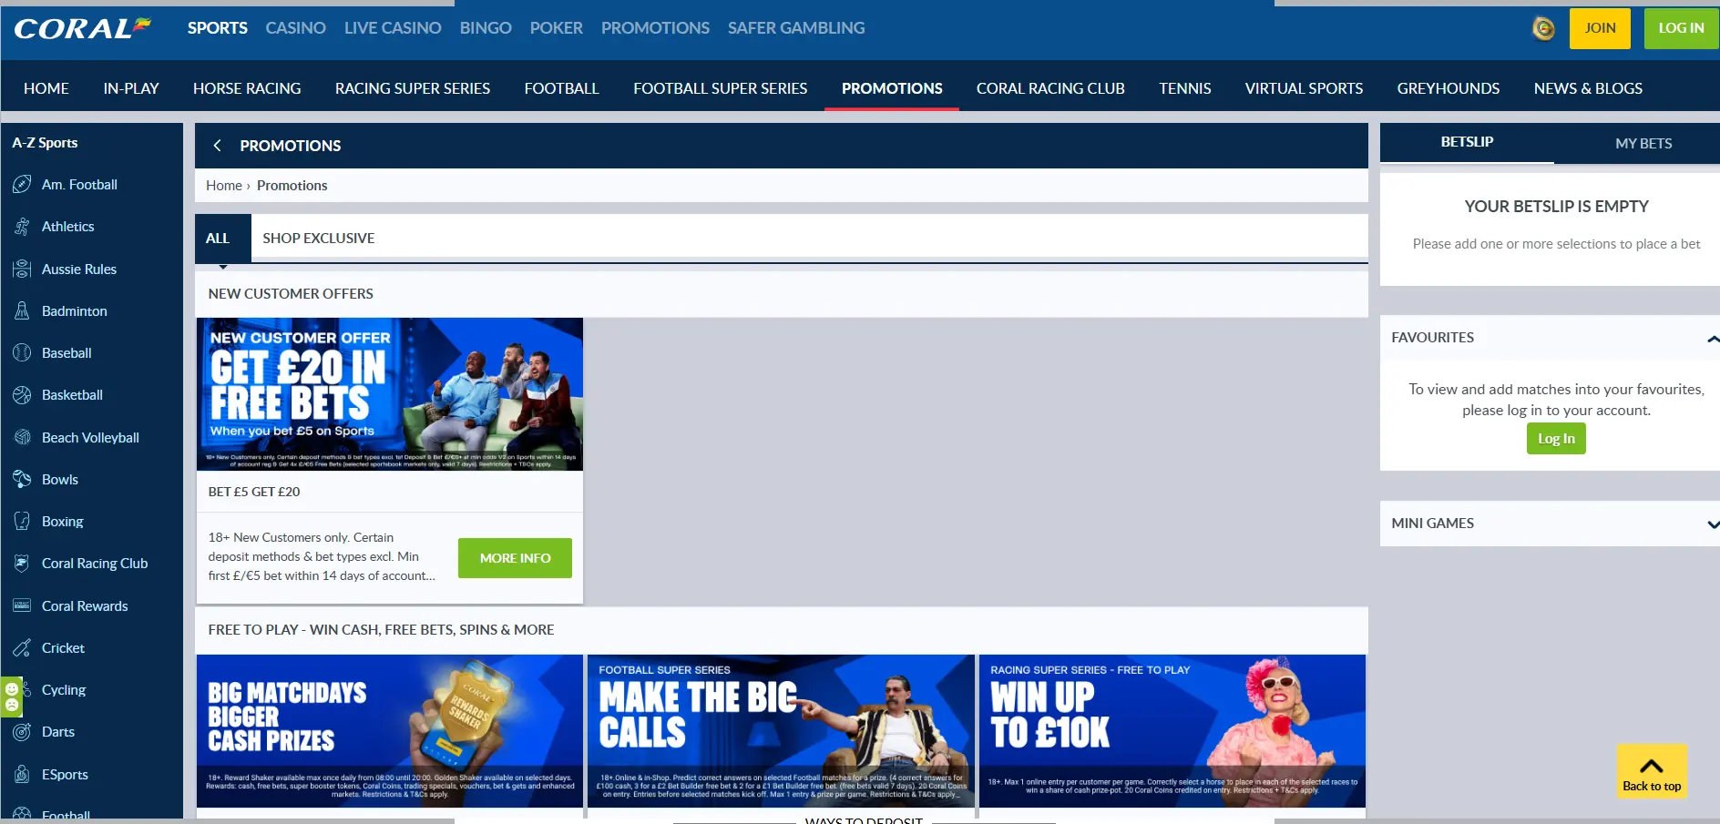Open the MY BETS tab
The image size is (1720, 824).
point(1643,144)
